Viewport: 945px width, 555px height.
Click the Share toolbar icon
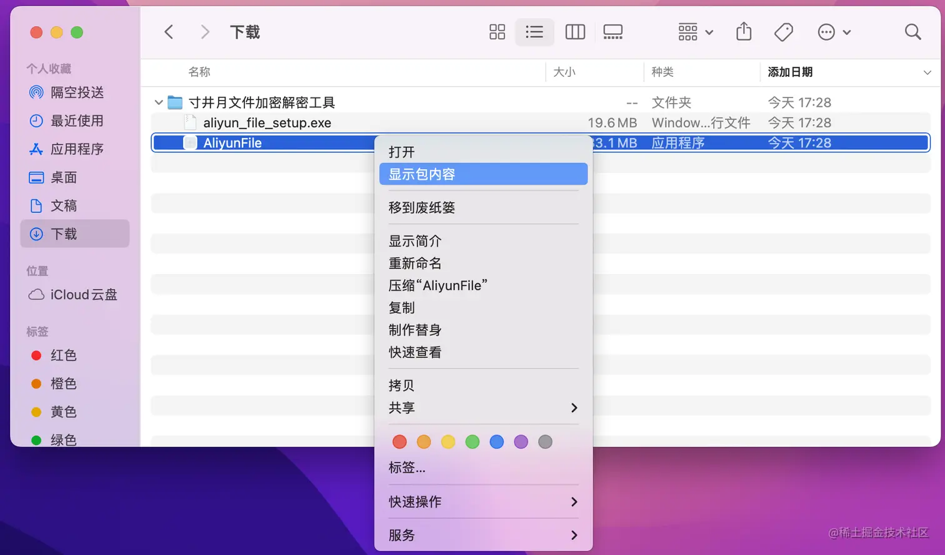[x=744, y=31]
